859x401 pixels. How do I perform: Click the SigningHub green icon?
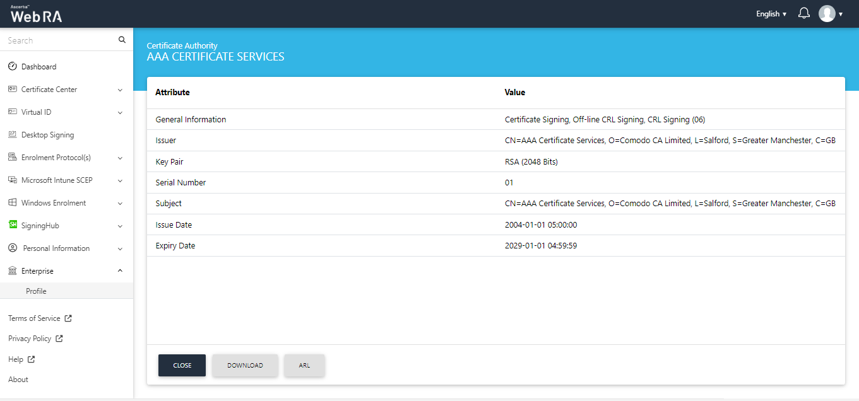[13, 224]
